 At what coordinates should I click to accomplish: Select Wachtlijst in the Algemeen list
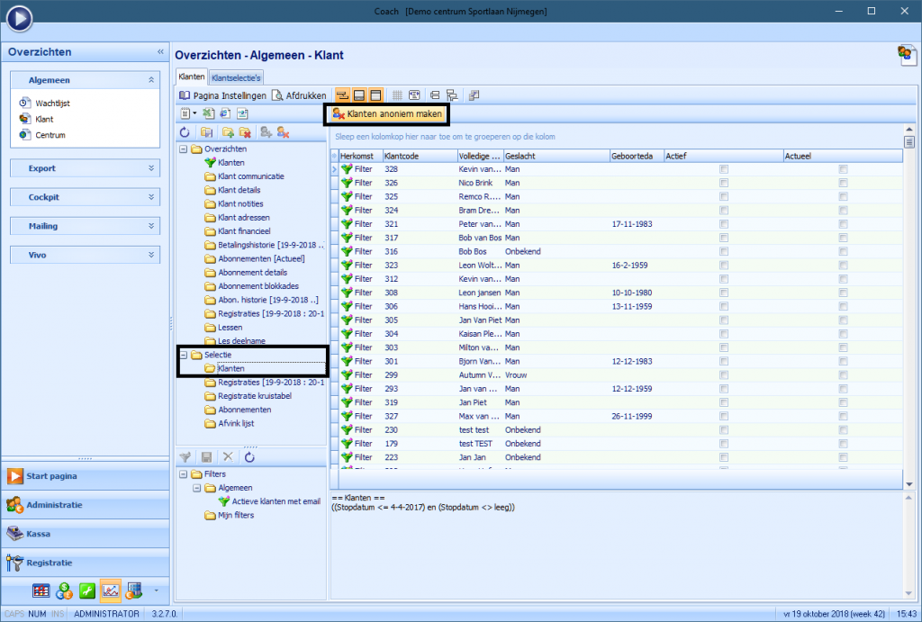[x=52, y=103]
